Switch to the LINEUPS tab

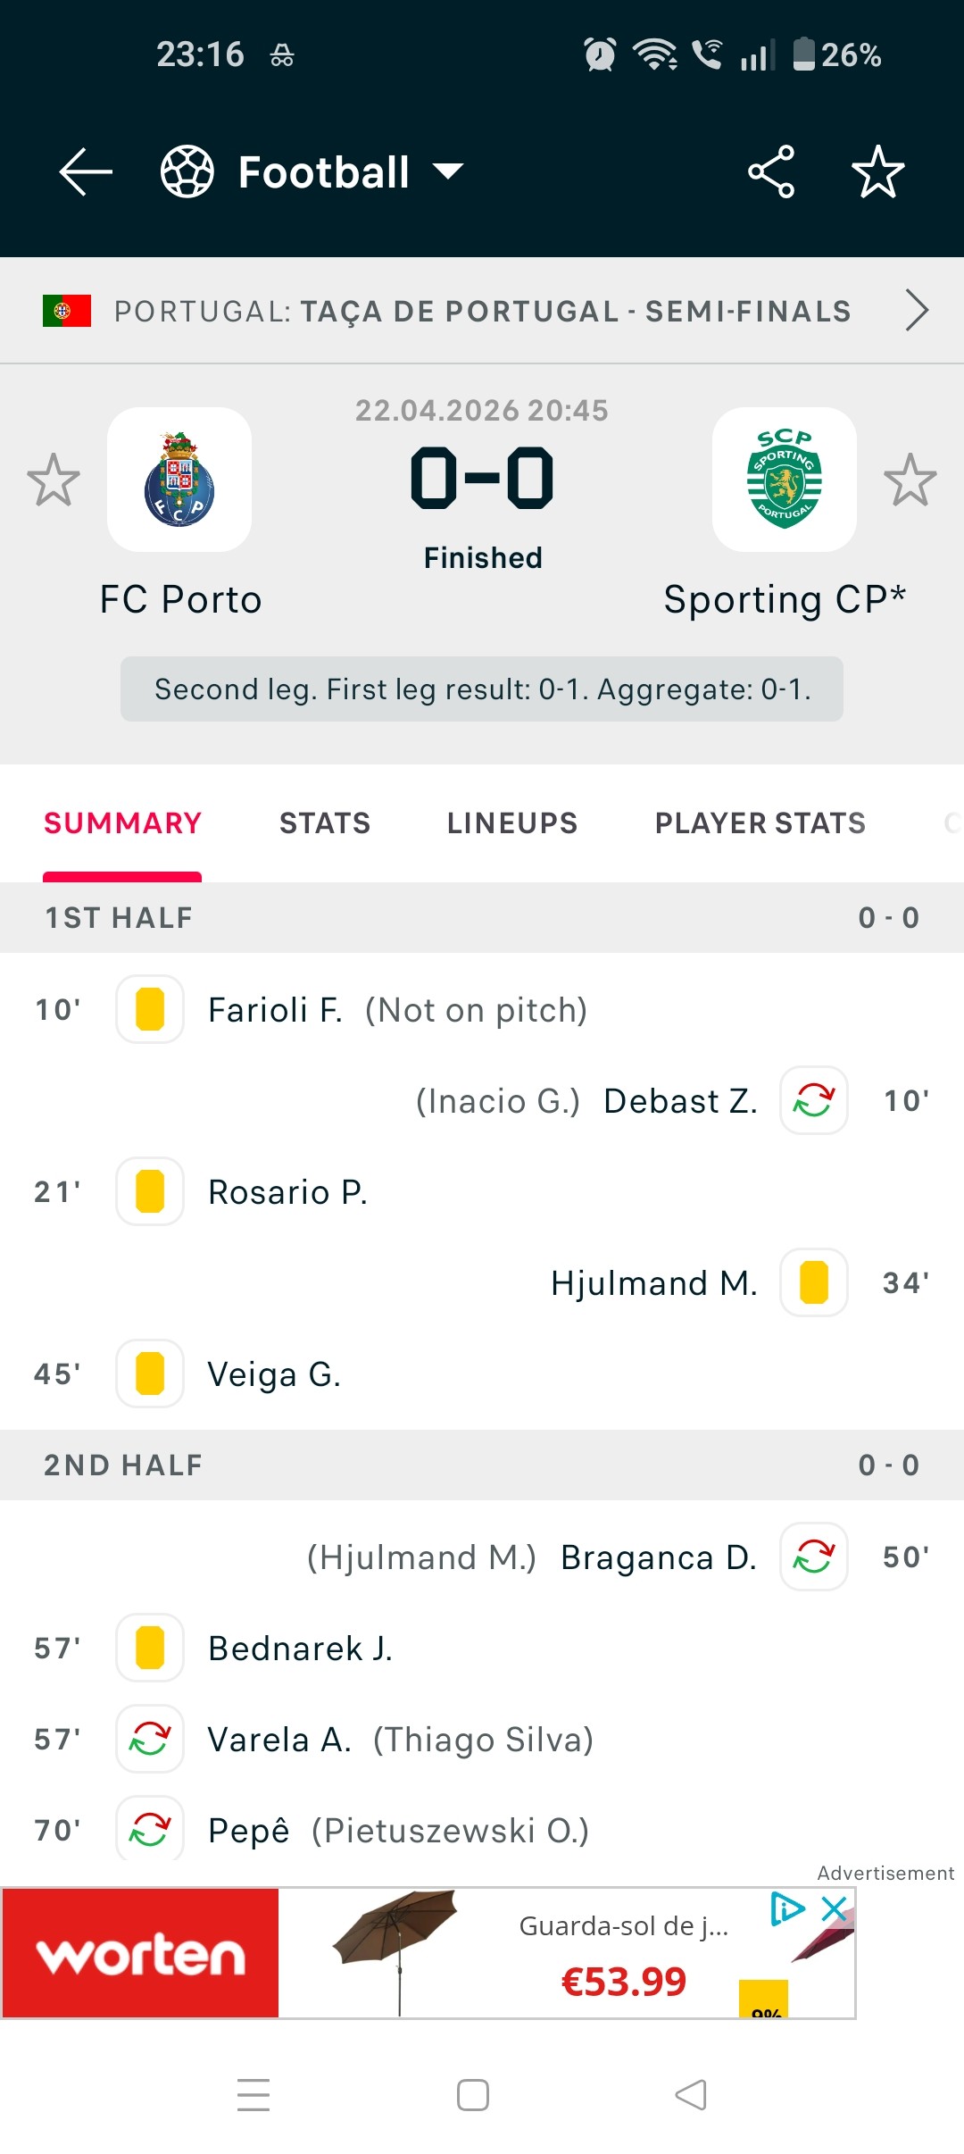512,823
